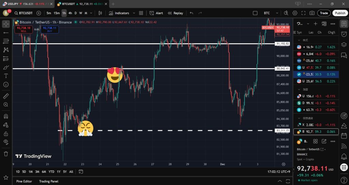Select the Text drawing tool
This screenshot has height=185, width=349.
click(6, 76)
